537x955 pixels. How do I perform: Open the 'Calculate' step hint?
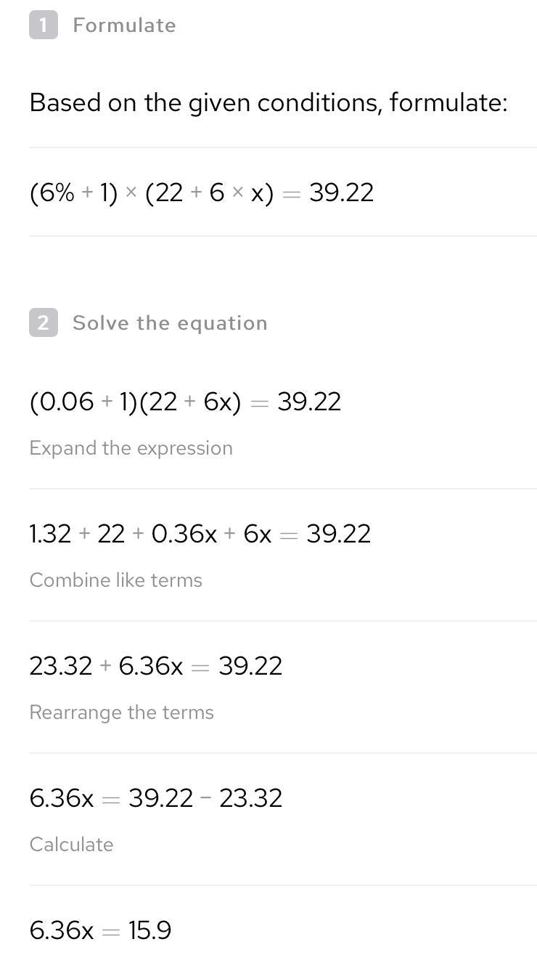pos(71,844)
